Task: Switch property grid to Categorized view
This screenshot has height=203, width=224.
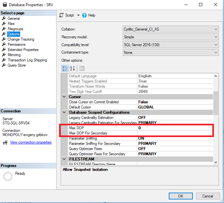Action: [x=65, y=69]
